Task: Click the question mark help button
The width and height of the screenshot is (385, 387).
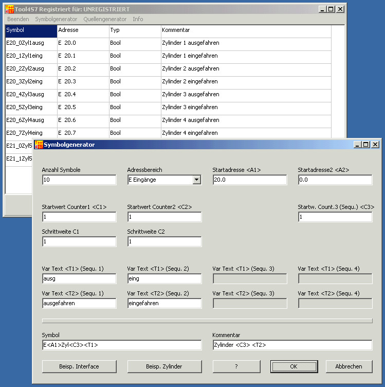Action: 236,366
